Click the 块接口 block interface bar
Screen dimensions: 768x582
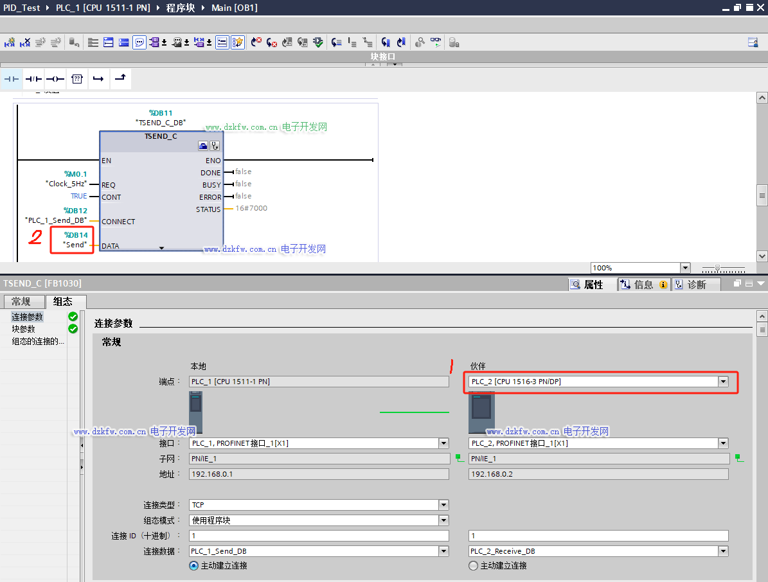coord(383,57)
